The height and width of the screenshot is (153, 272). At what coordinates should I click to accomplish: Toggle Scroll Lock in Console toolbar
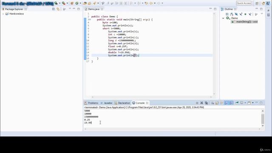tap(217, 103)
